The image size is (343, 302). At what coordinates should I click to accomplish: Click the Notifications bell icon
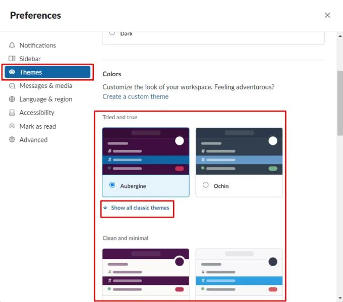[12, 45]
